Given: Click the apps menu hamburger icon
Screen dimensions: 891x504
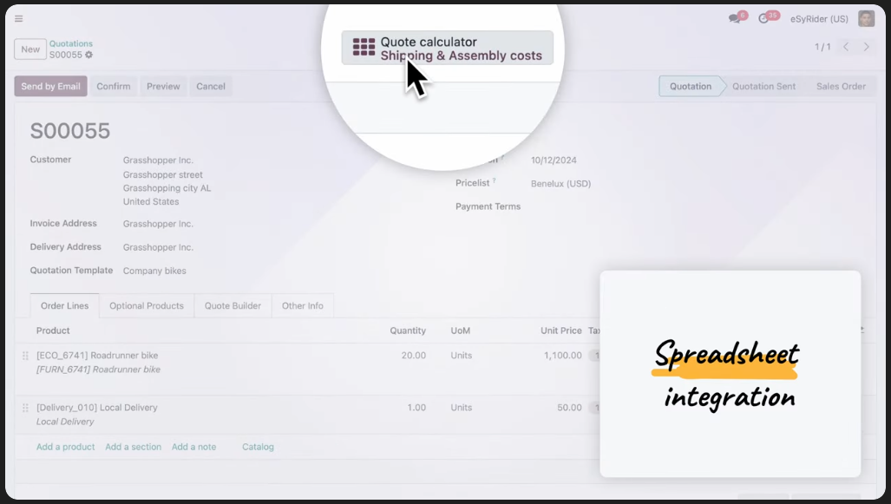Looking at the screenshot, I should click(x=18, y=17).
